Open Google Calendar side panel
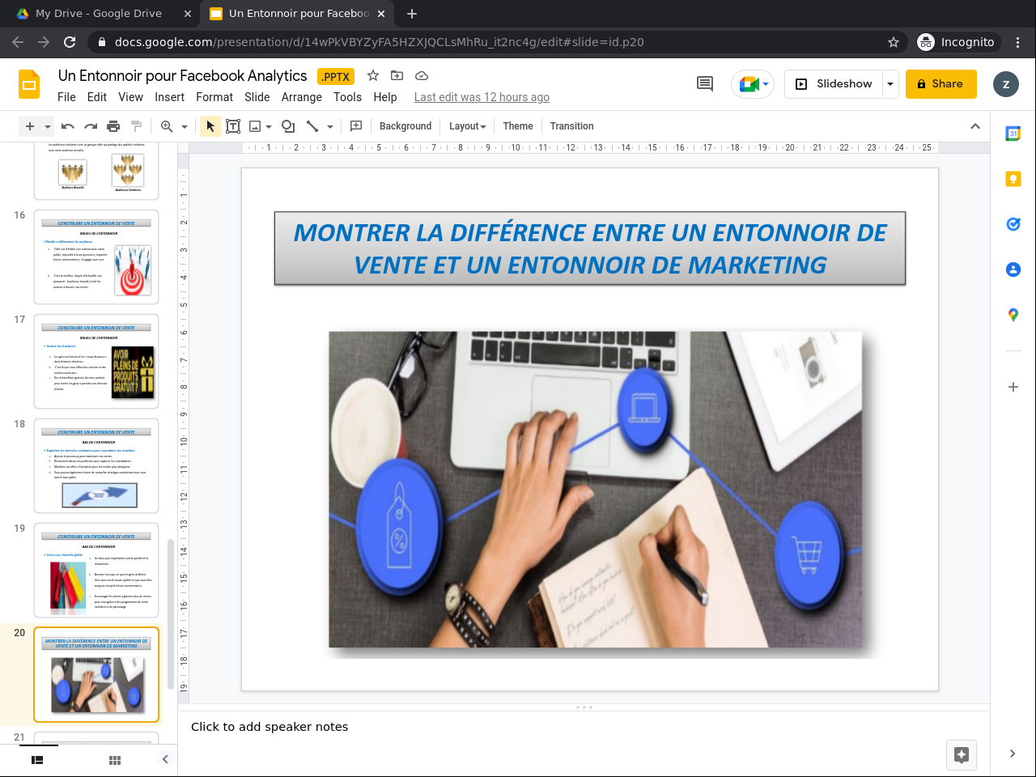The height and width of the screenshot is (777, 1036). tap(1013, 134)
